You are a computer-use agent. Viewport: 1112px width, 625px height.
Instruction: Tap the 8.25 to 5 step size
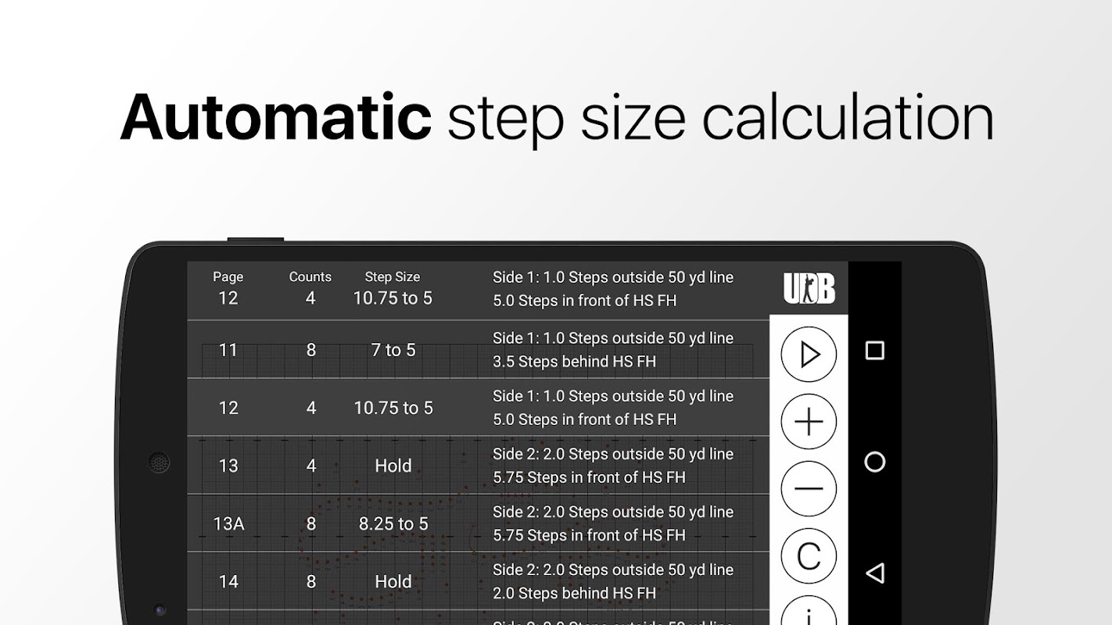(393, 523)
